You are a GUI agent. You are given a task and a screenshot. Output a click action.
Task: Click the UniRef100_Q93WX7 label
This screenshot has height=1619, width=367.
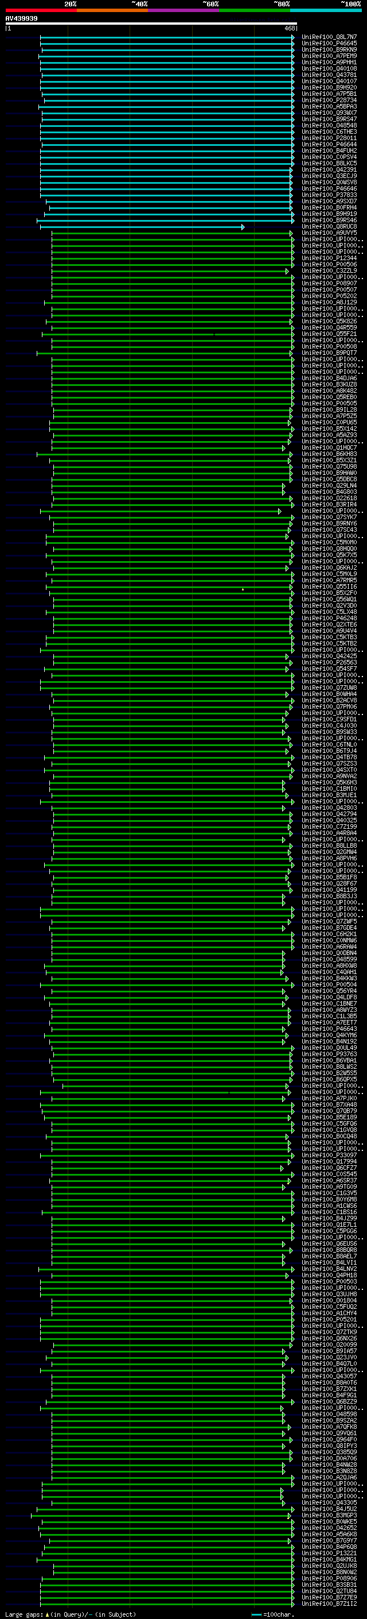pos(329,113)
